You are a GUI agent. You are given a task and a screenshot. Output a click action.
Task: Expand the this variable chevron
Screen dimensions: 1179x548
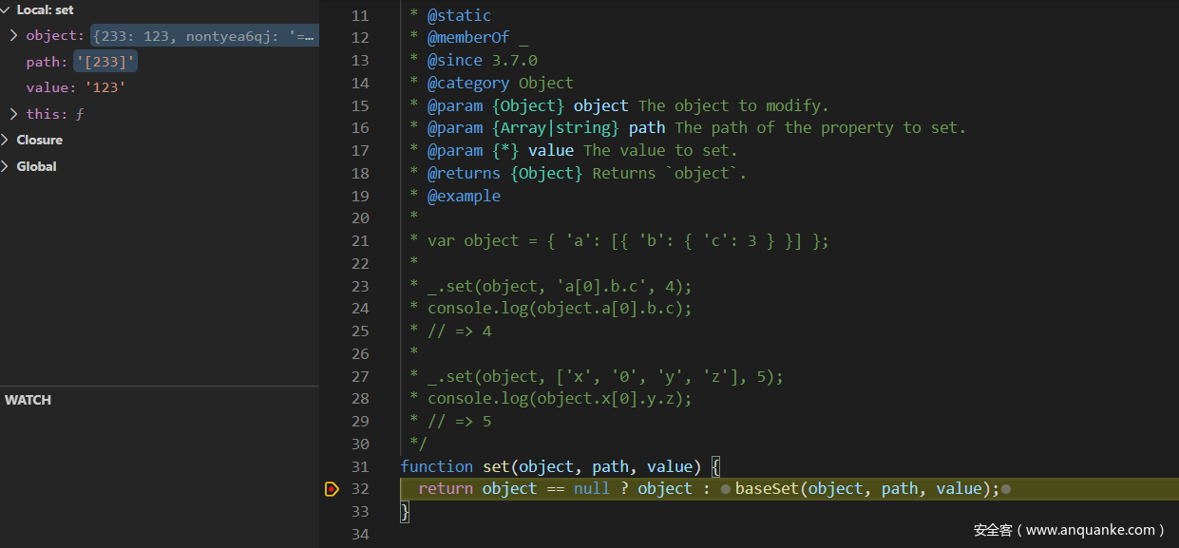pyautogui.click(x=14, y=114)
